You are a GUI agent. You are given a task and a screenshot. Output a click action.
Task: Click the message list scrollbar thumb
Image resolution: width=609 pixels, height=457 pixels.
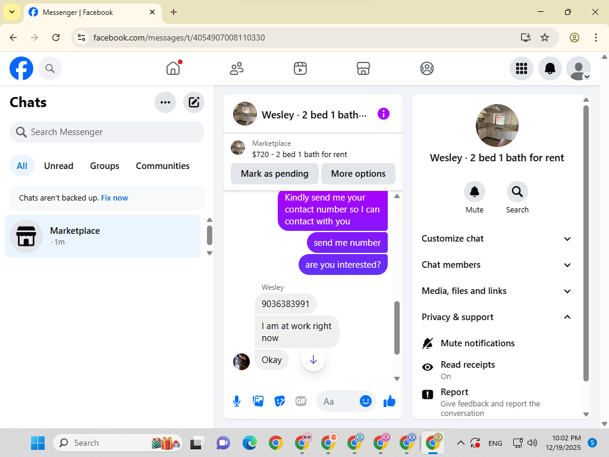coord(397,328)
